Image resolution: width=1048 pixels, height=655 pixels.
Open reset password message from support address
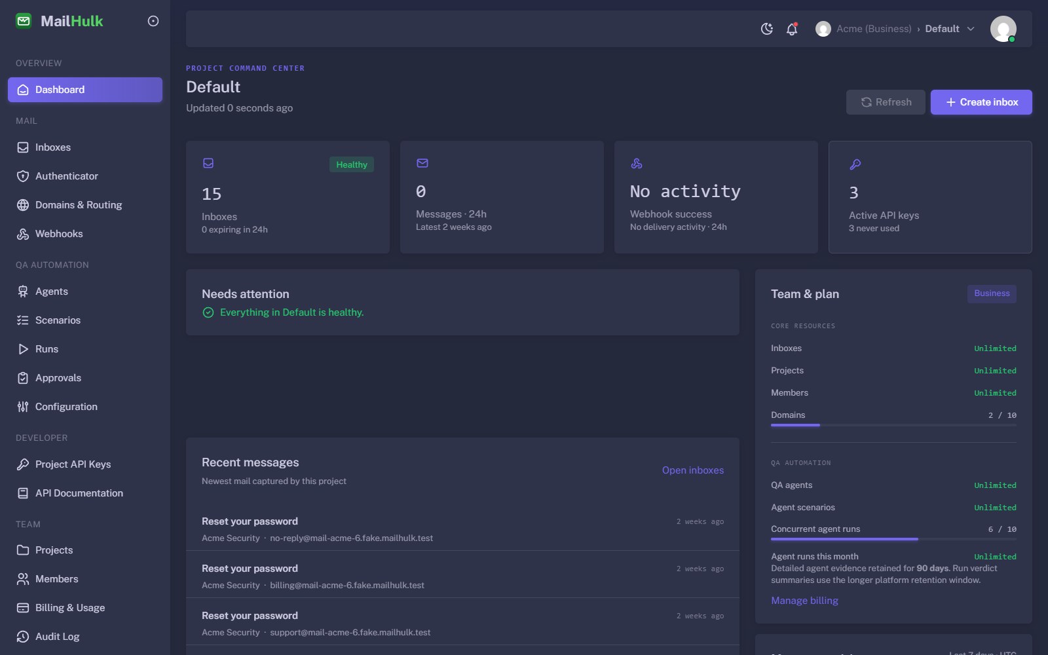[x=462, y=622]
